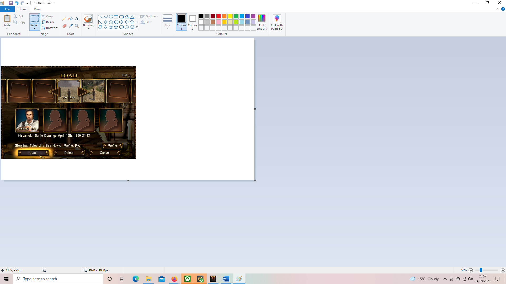The height and width of the screenshot is (284, 506).
Task: Expand the Select options dropdown arrow
Action: click(35, 28)
